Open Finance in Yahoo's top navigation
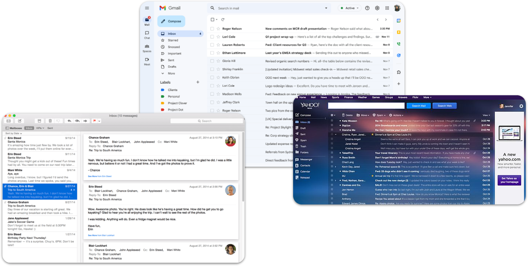 coord(348,97)
